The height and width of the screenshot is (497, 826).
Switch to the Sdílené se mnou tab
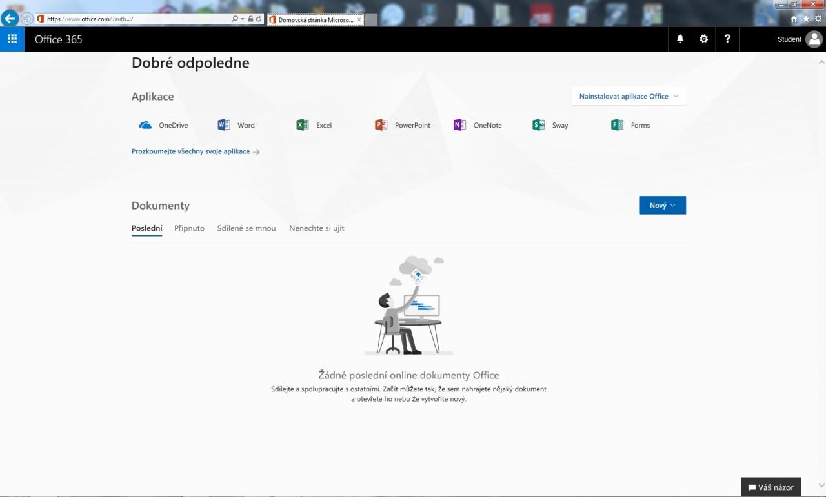(x=247, y=228)
